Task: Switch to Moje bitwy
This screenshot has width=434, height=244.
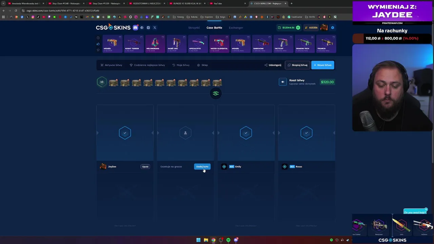Action: pyautogui.click(x=181, y=65)
